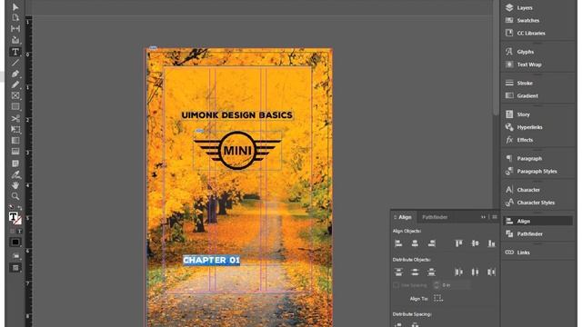The image size is (582, 327).
Task: Select the Scissors tool
Action: point(15,118)
